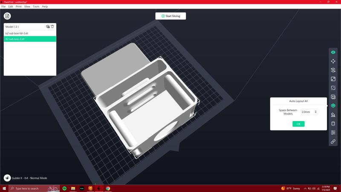
Task: Click the link chain tool
Action: pyautogui.click(x=333, y=142)
